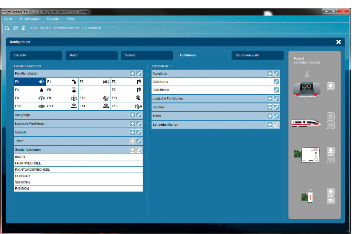This screenshot has width=352, height=234.
Task: Click plus icon on right Logische Funktionen row
Action: coord(270,99)
